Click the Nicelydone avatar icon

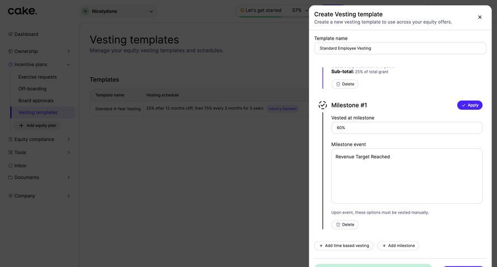tap(85, 11)
